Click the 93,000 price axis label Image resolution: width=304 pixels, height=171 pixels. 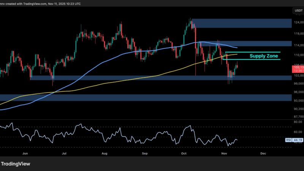tap(299, 101)
